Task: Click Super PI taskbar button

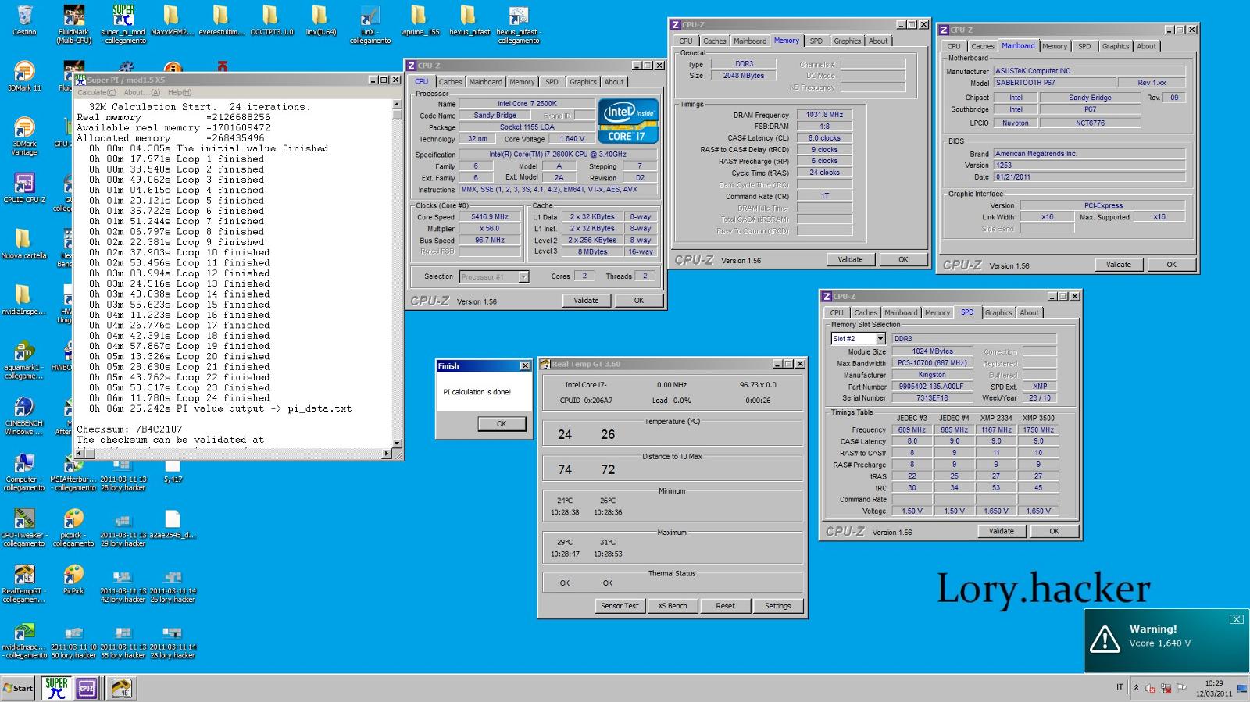Action: [56, 687]
